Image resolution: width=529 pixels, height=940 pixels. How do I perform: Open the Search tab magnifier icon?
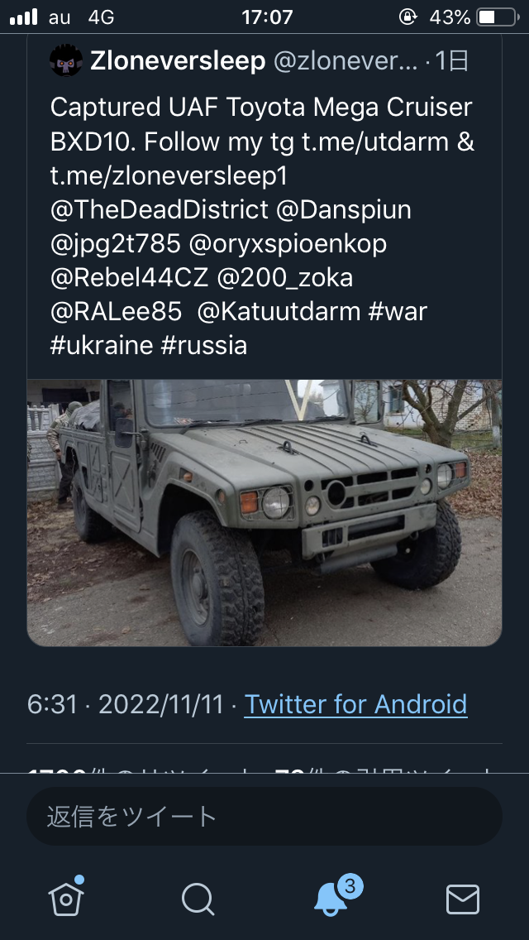click(198, 898)
